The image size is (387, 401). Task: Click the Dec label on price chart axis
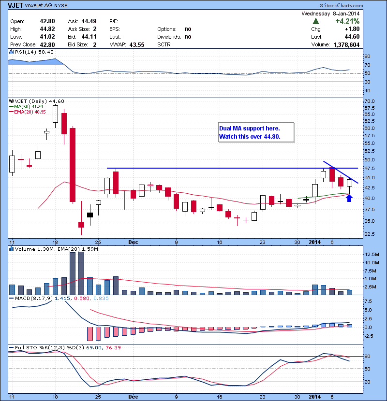133,242
